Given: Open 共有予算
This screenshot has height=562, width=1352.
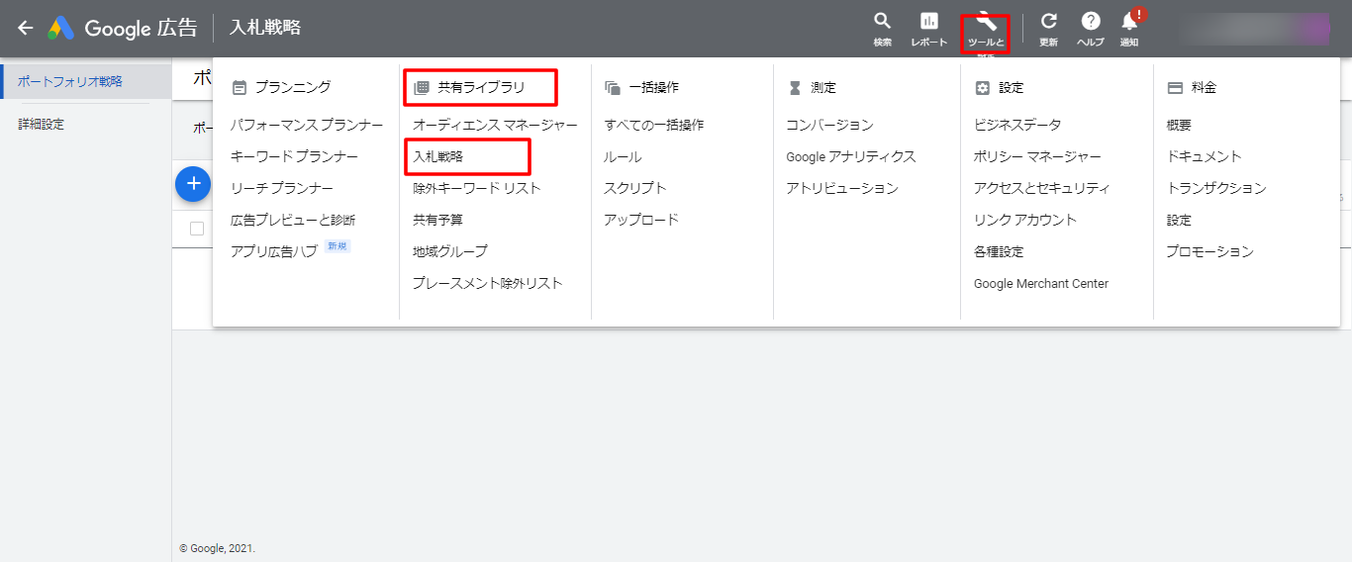Looking at the screenshot, I should [437, 220].
